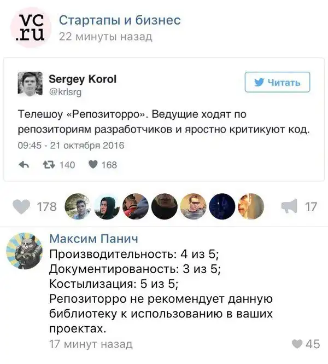
Task: Like the post with 178 hearts
Action: pyautogui.click(x=22, y=206)
